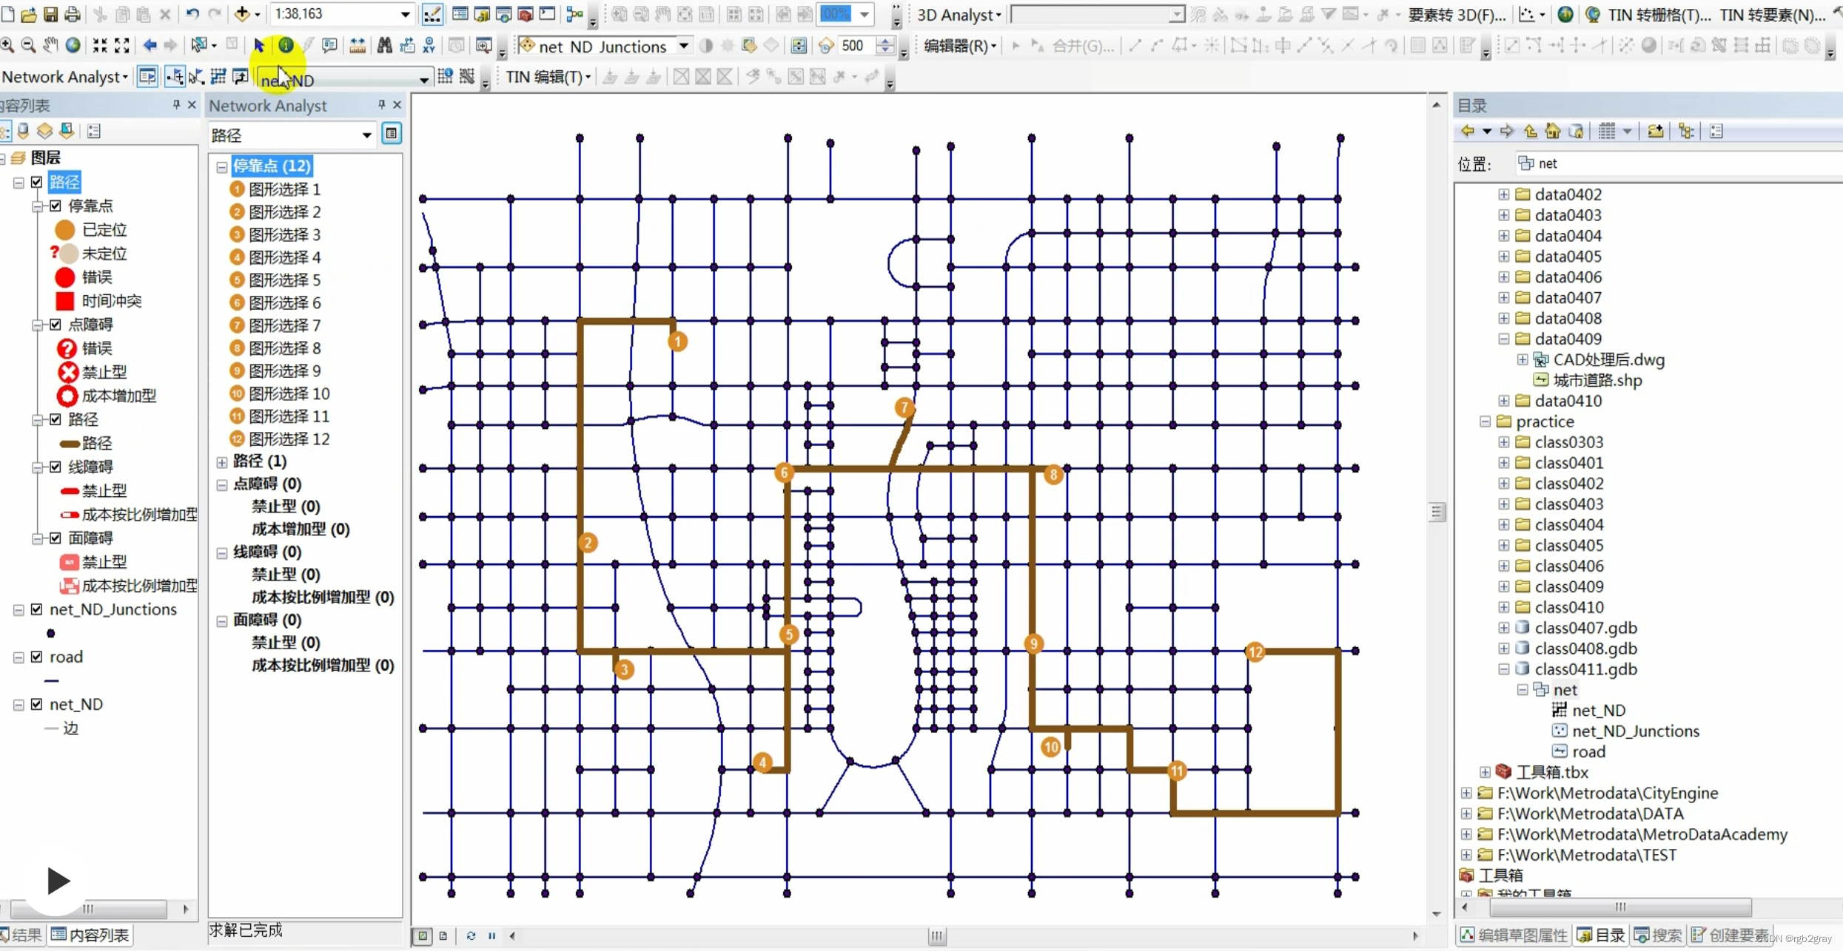This screenshot has width=1843, height=951.
Task: Click the Solve network analysis icon
Action: click(x=218, y=76)
